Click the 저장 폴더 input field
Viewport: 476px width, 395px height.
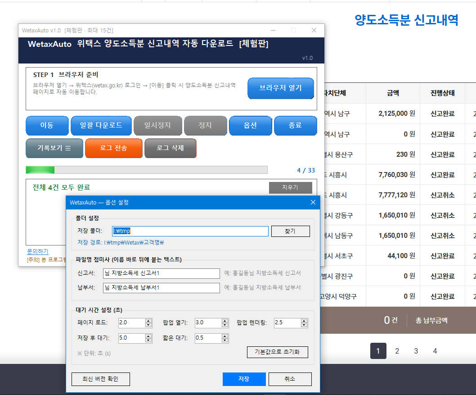[x=190, y=231]
